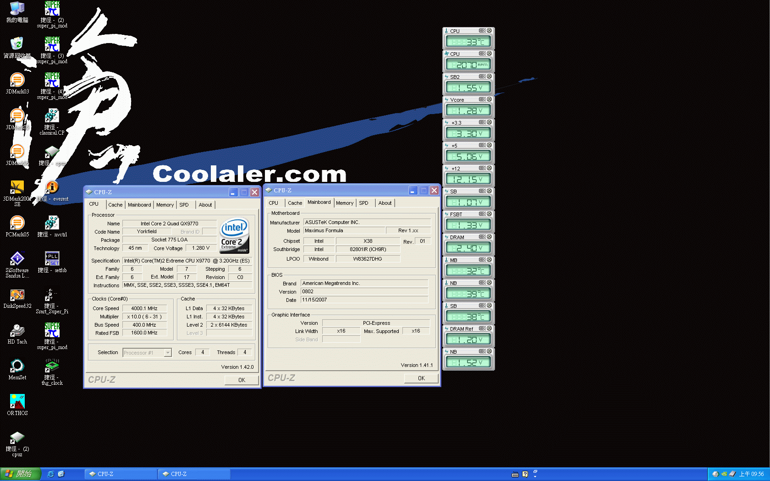This screenshot has height=481, width=770.
Task: Select the nvctrl shortcut icon
Action: point(52,226)
